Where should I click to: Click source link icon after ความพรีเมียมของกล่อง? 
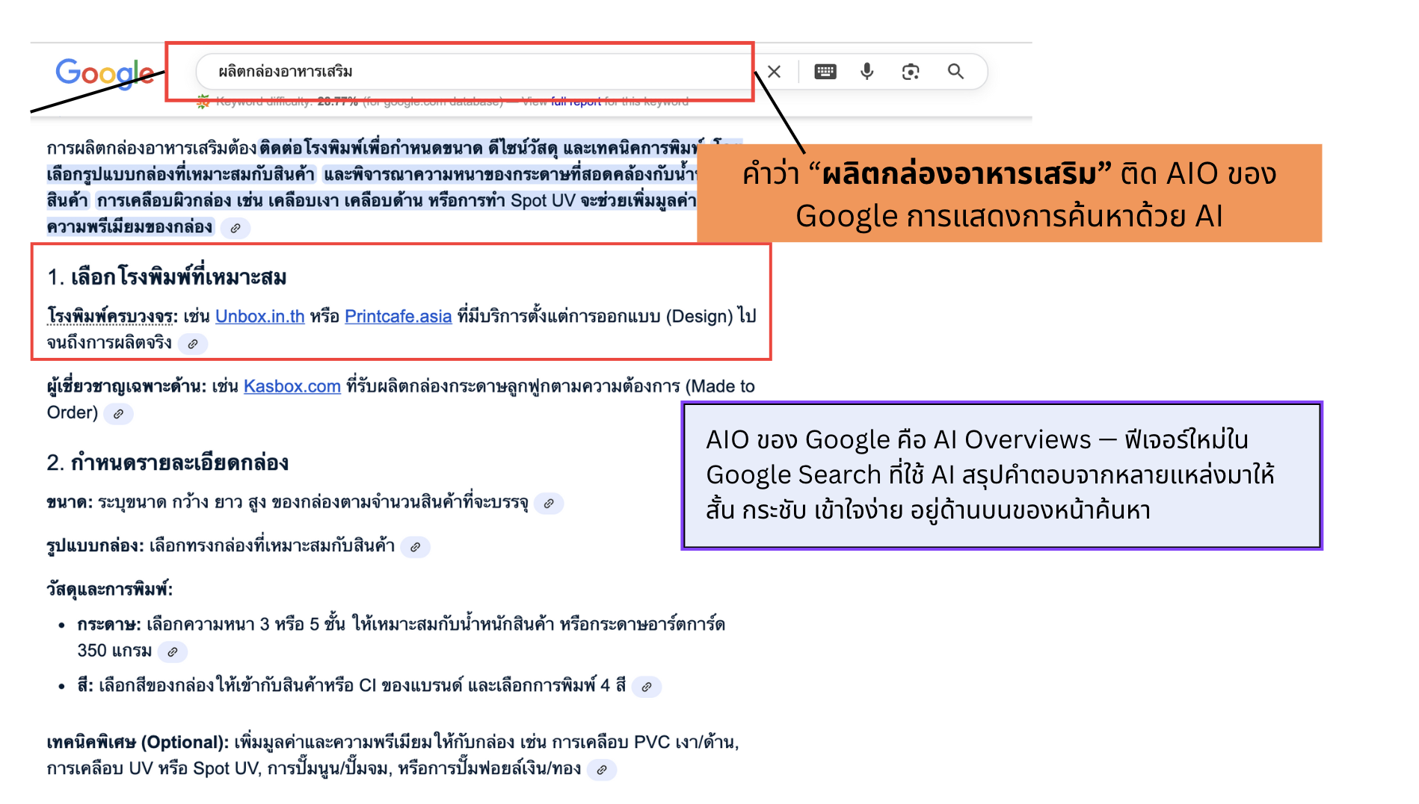[x=236, y=228]
